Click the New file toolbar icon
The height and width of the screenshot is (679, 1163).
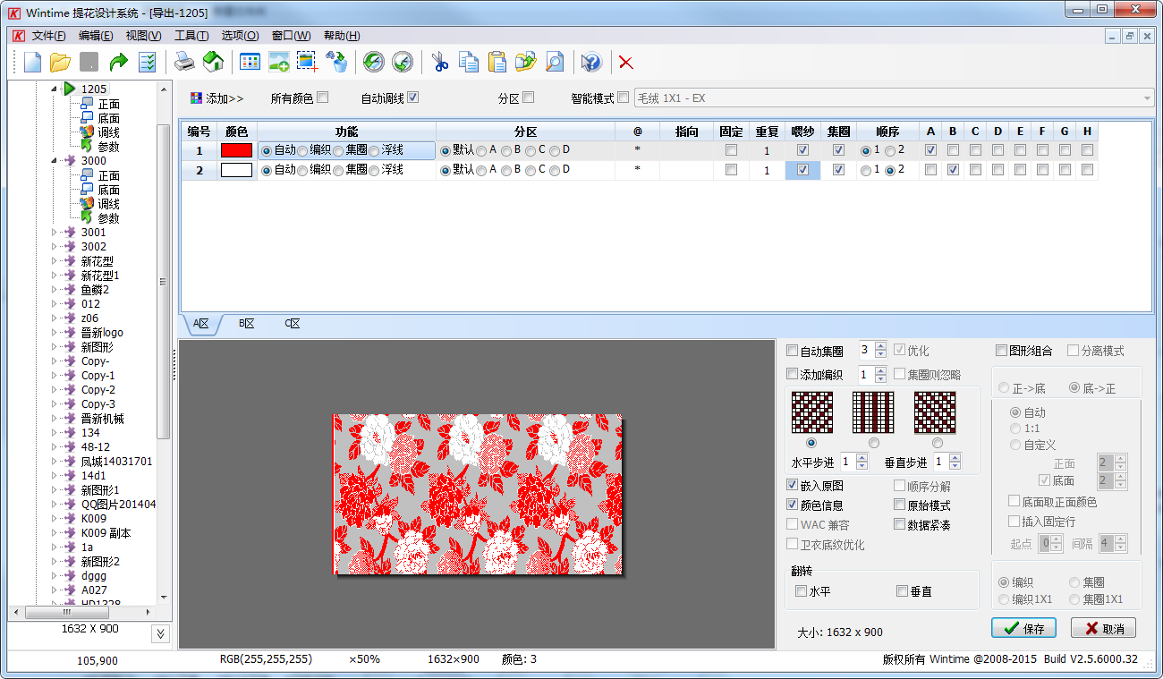pyautogui.click(x=33, y=62)
